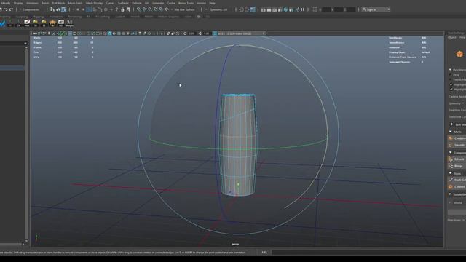Image resolution: width=466 pixels, height=262 pixels.
Task: Click the blue highlighted icon in the viewport toolbar
Action: (x=110, y=33)
